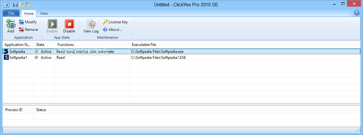Select the Modify application button

point(28,22)
